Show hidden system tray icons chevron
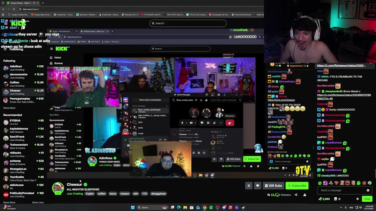 (x=341, y=207)
